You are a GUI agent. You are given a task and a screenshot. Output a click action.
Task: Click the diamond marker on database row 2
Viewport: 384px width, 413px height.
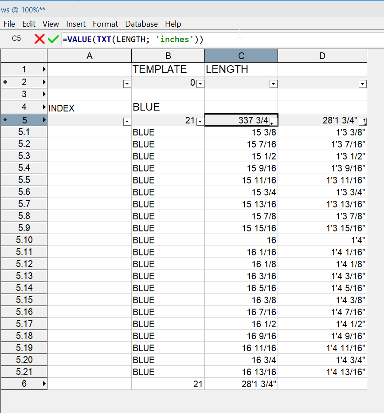pyautogui.click(x=5, y=82)
